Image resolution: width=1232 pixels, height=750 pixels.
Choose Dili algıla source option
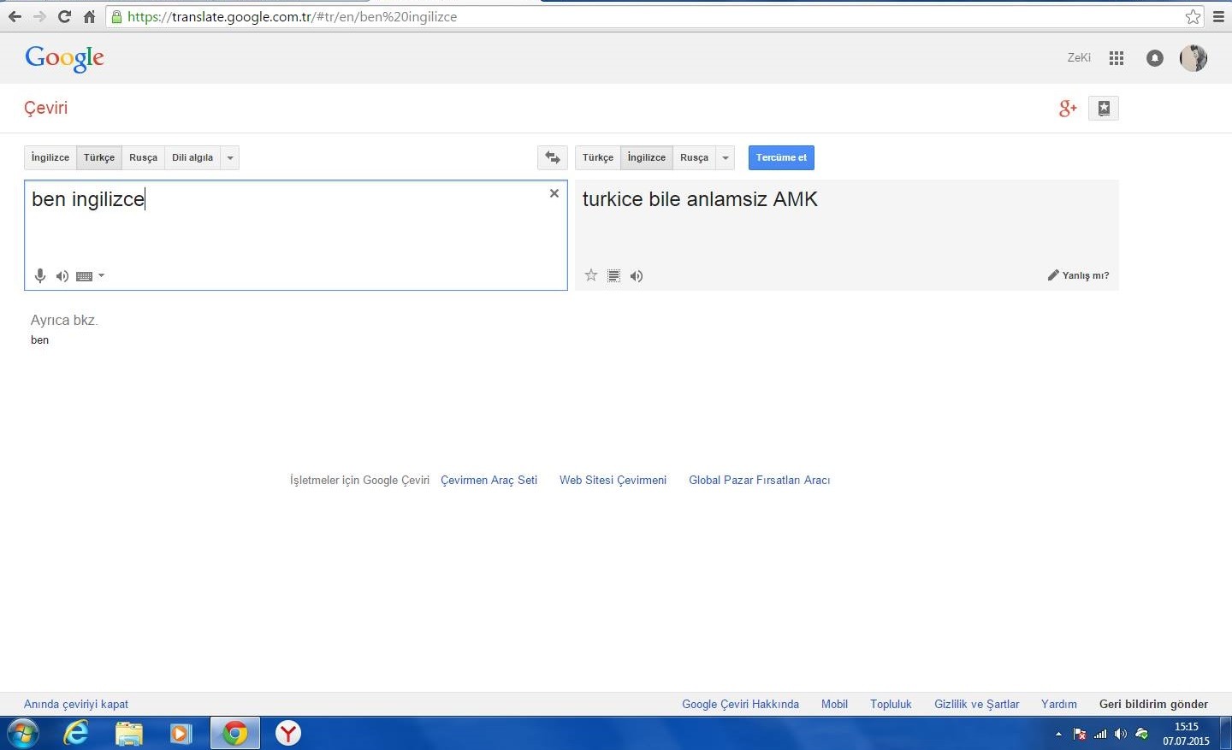(192, 157)
